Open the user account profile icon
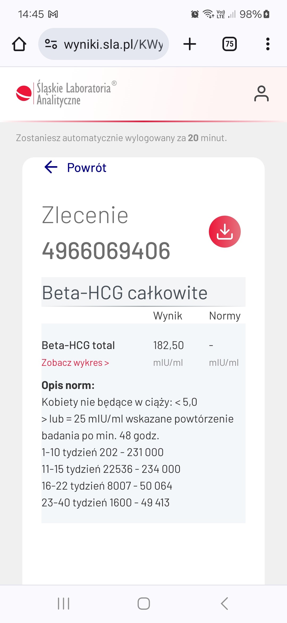This screenshot has height=623, width=287. (261, 94)
